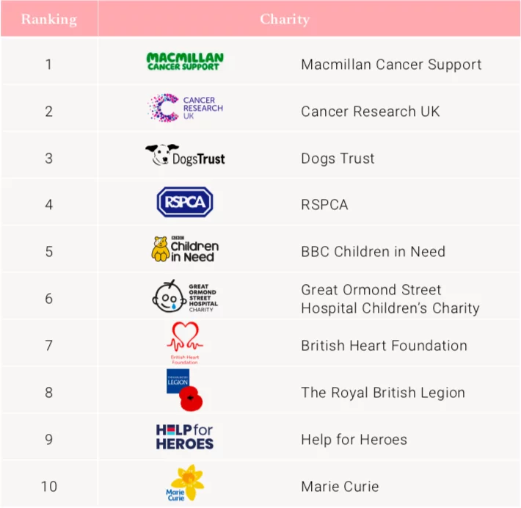This screenshot has height=508, width=521.
Task: Click the Marie Curie daffodil logo
Action: coord(185,483)
